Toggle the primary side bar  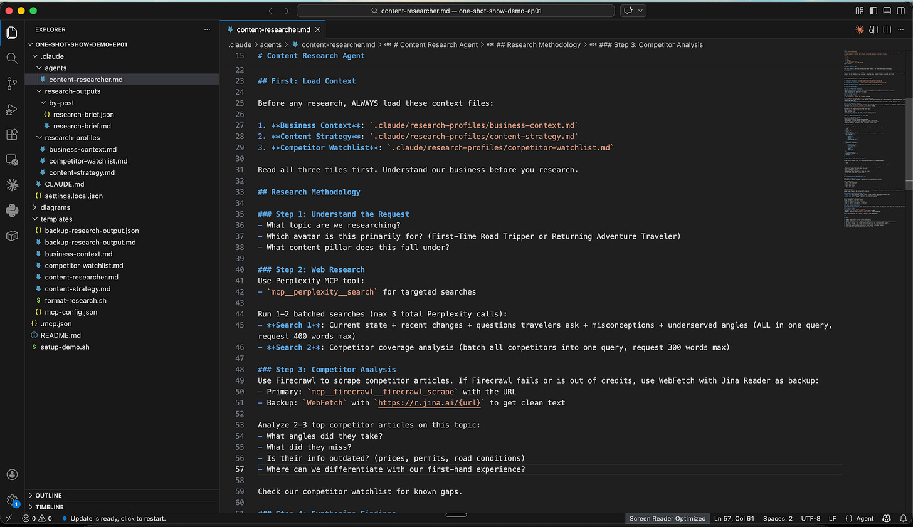tap(873, 11)
